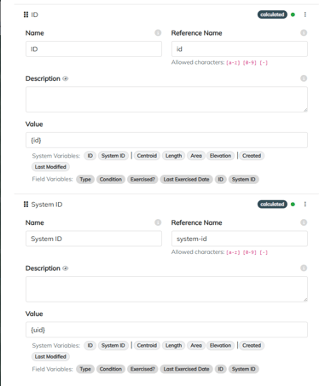Image resolution: width=331 pixels, height=386 pixels.
Task: Insert Length variable in System ID section
Action: (x=173, y=345)
